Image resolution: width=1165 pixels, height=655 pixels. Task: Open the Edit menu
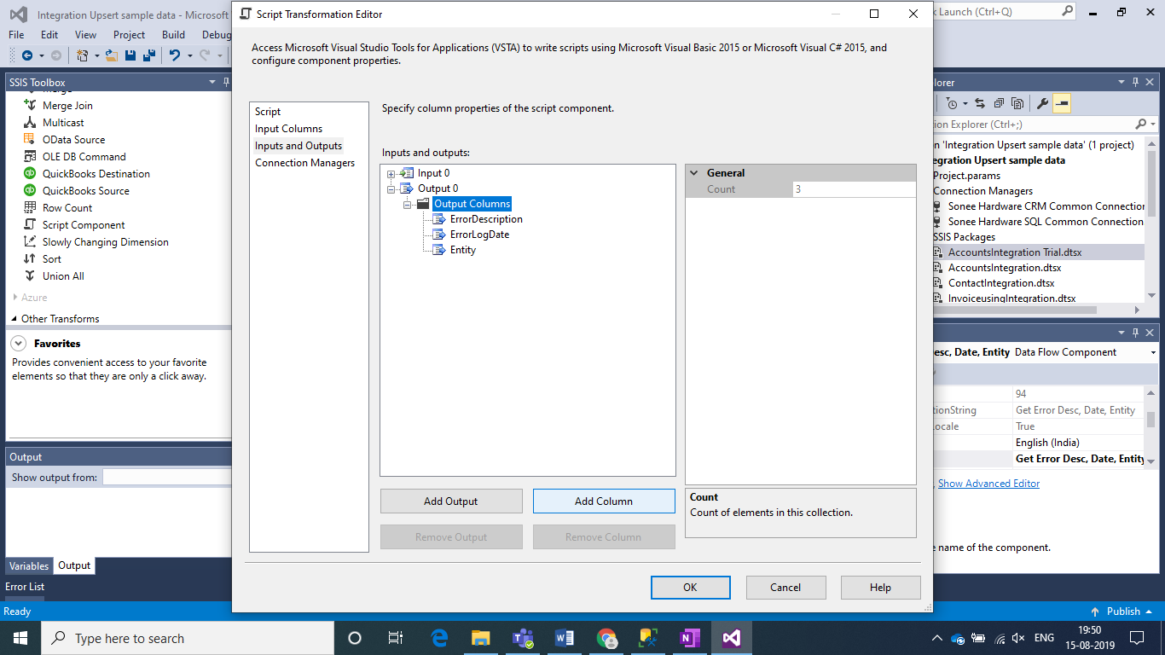point(49,35)
